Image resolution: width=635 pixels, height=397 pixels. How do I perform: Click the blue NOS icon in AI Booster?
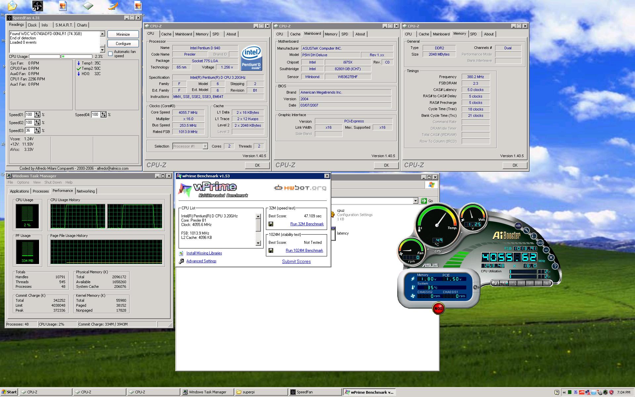[518, 226]
